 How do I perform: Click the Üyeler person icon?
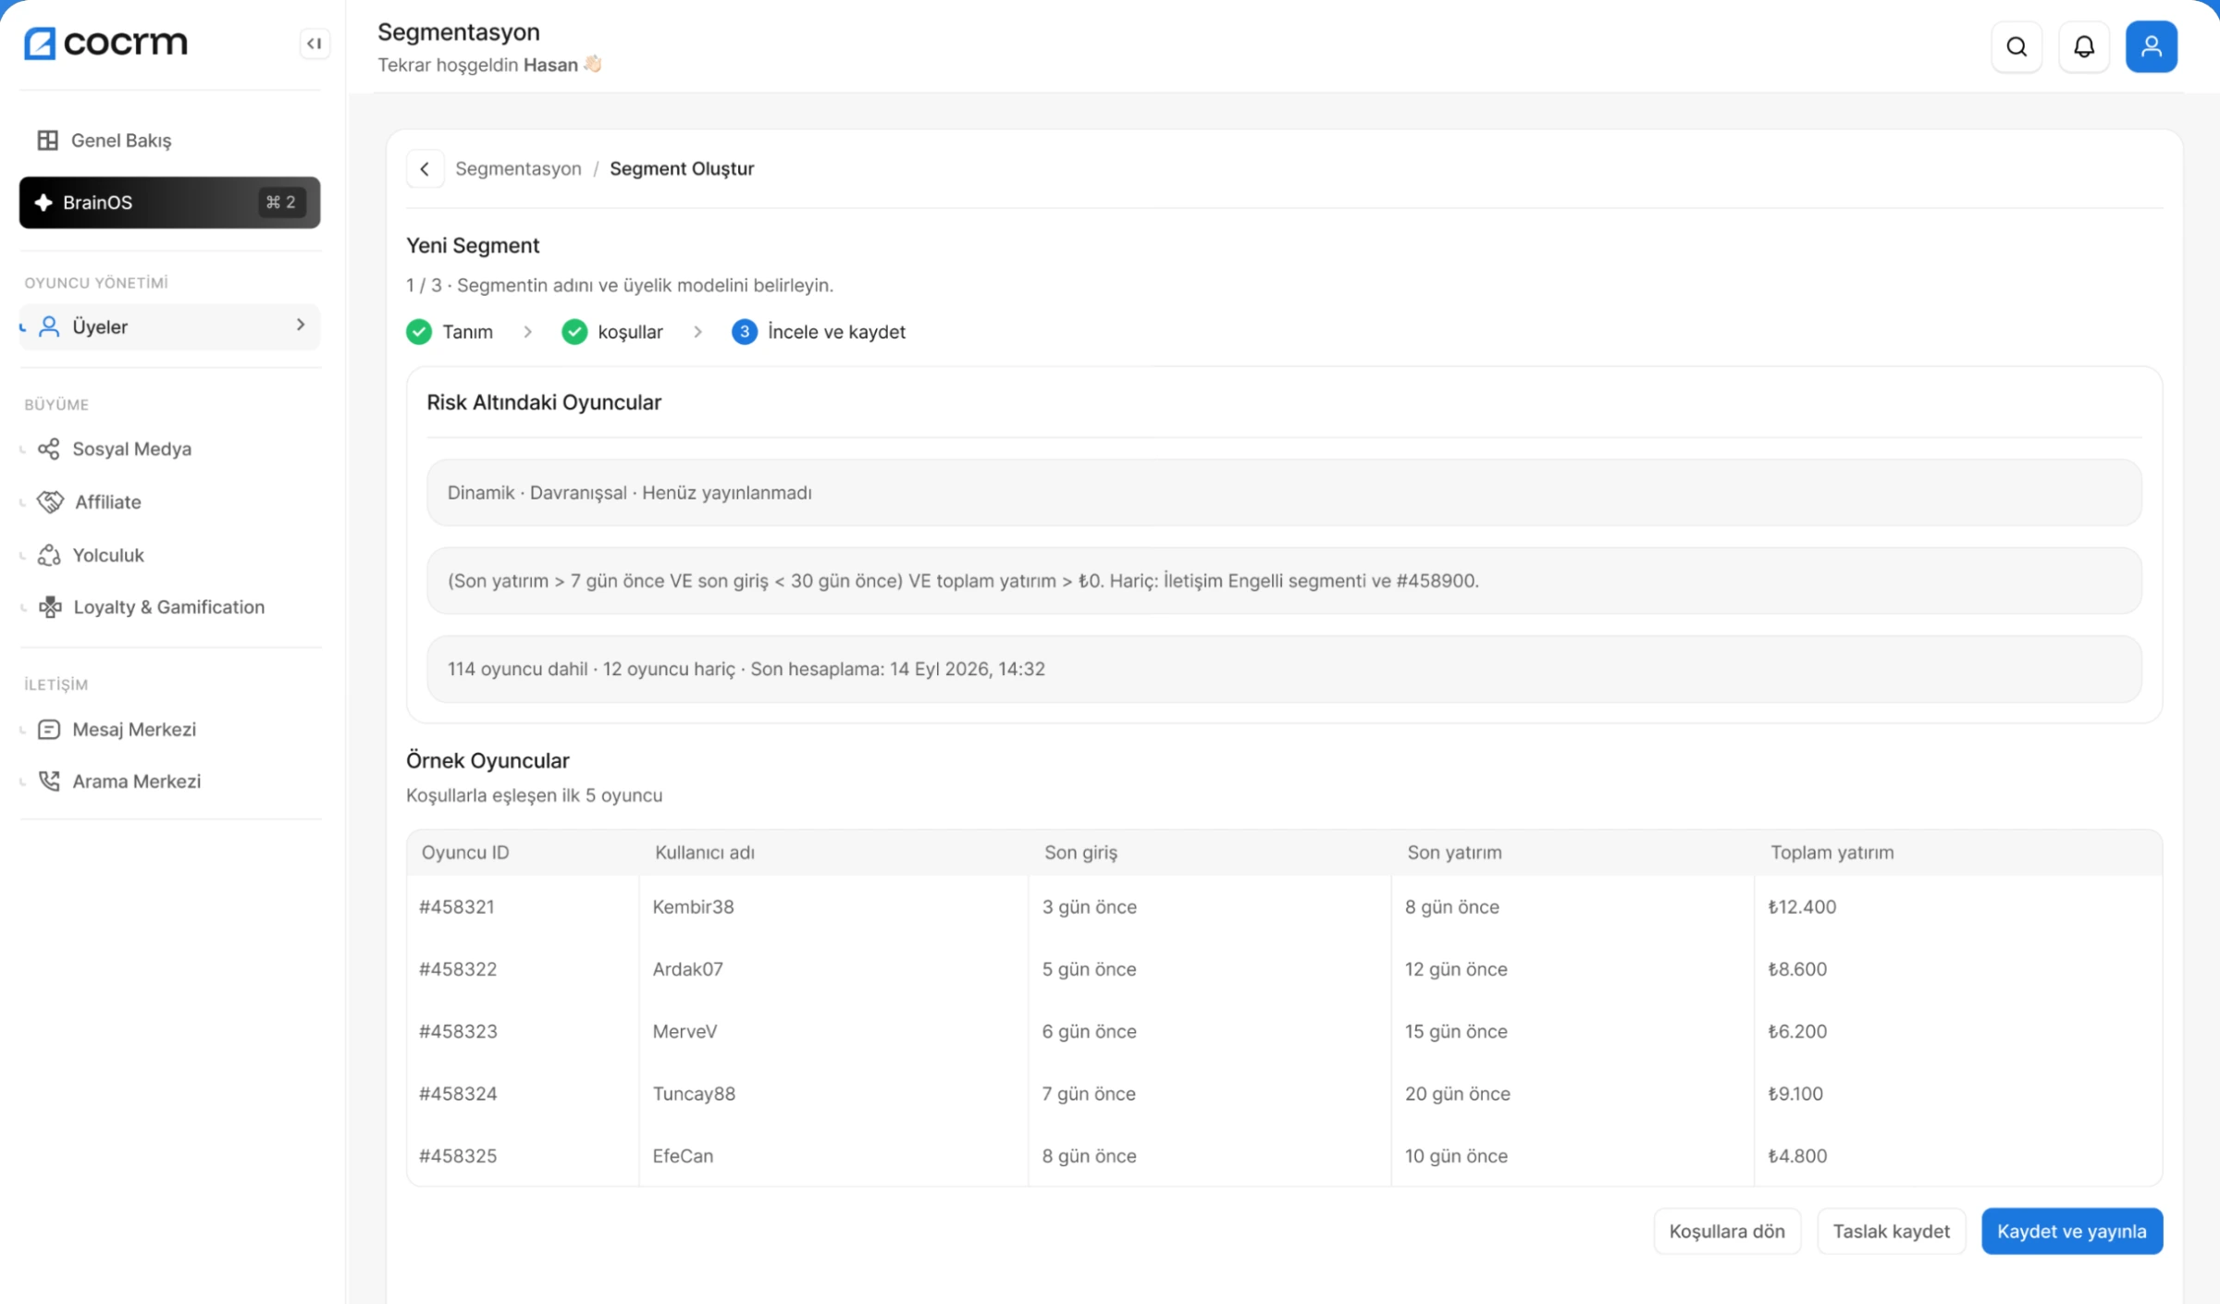[49, 326]
